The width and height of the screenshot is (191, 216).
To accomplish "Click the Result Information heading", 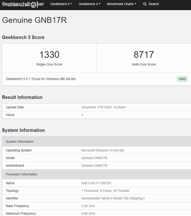I will (22, 97).
